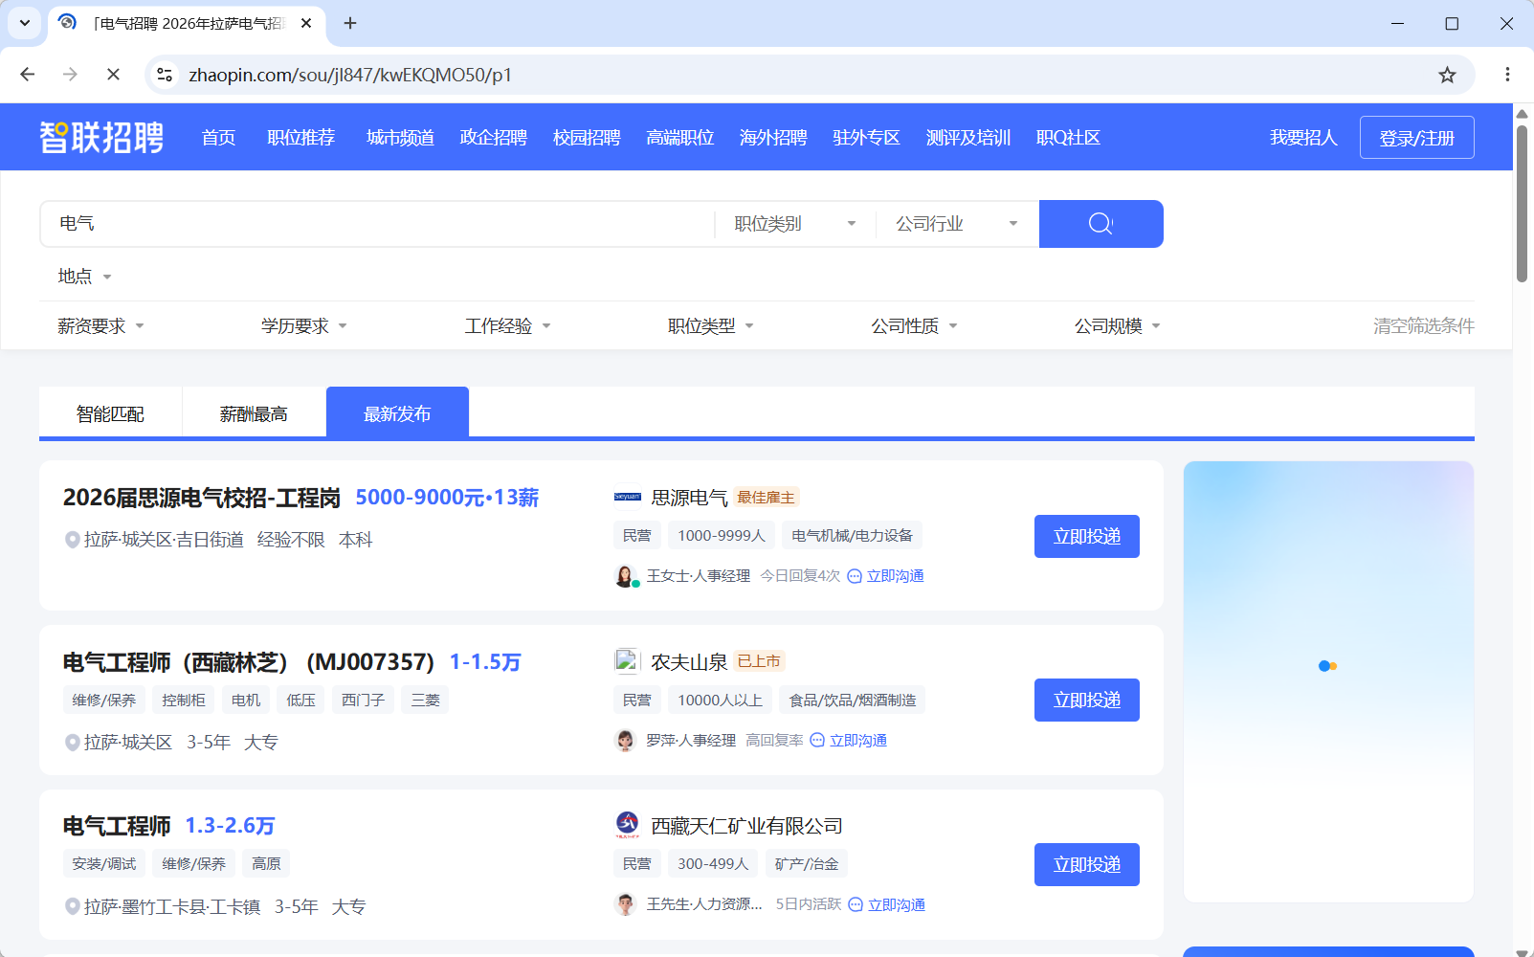Open job 电气工程师（西藏林芝）(MJ007357)

pyautogui.click(x=249, y=662)
